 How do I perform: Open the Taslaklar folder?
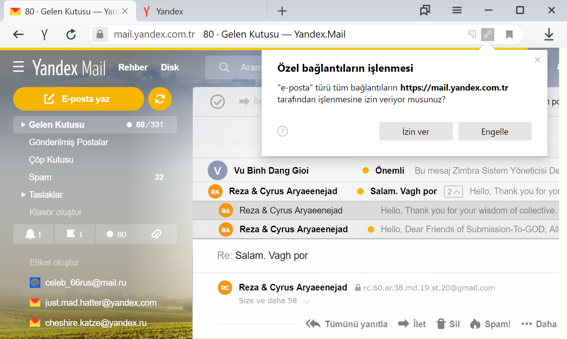tap(46, 195)
